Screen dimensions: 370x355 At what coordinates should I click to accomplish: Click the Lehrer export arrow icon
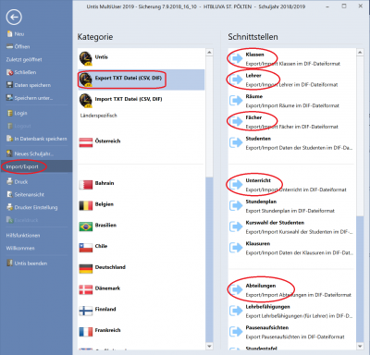tap(236, 80)
